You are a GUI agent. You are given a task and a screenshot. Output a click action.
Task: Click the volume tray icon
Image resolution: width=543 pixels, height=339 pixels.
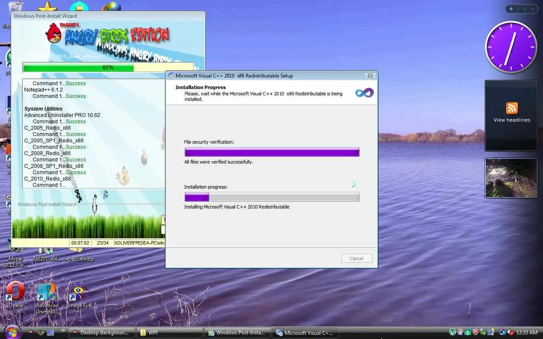[x=510, y=333]
